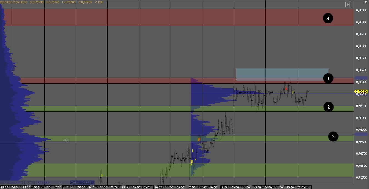This screenshot has width=369, height=189.
Task: Click the 0,75500 price axis label
Action: (x=361, y=178)
